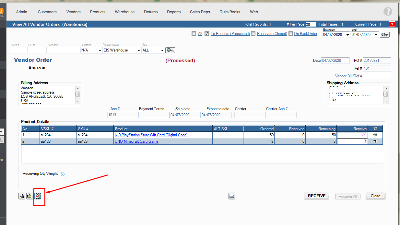
Task: Click the card icon left of RECEIVE
Action: (232, 196)
